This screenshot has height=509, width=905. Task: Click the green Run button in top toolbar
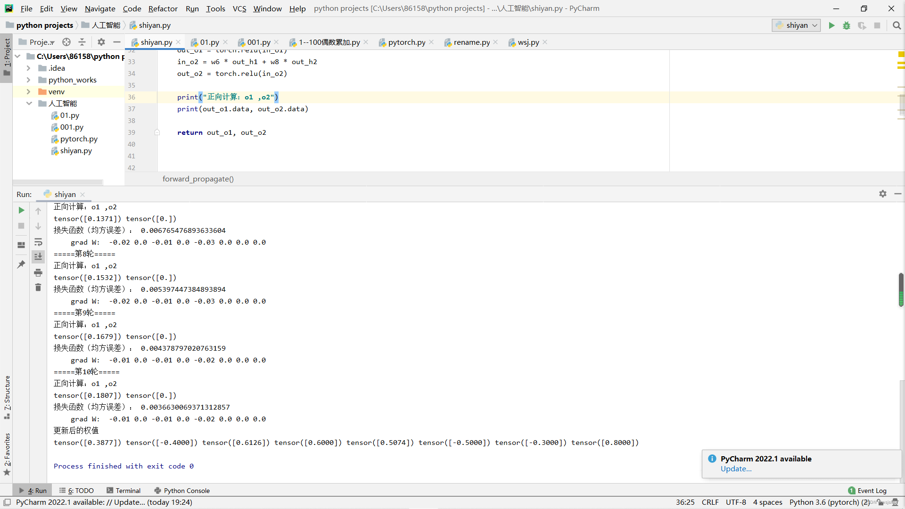(x=831, y=25)
